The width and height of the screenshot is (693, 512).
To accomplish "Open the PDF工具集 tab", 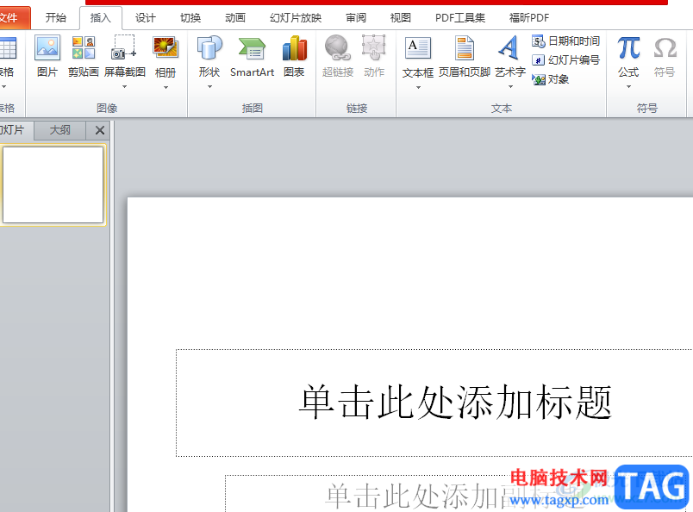I will (460, 18).
